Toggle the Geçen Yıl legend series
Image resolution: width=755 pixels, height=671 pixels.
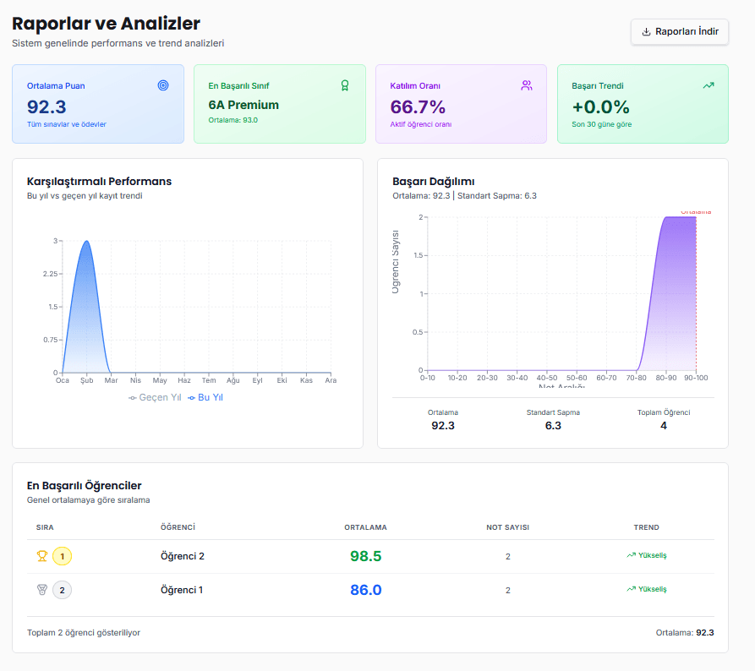click(x=155, y=397)
